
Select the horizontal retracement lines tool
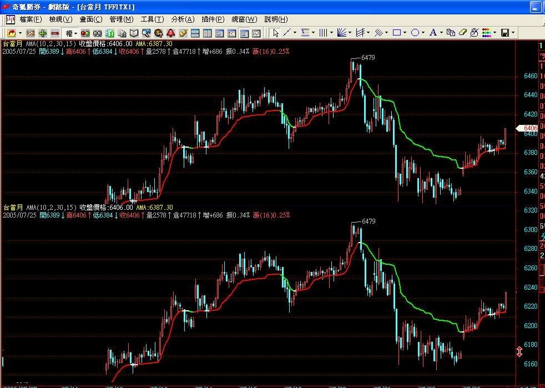click(x=305, y=33)
